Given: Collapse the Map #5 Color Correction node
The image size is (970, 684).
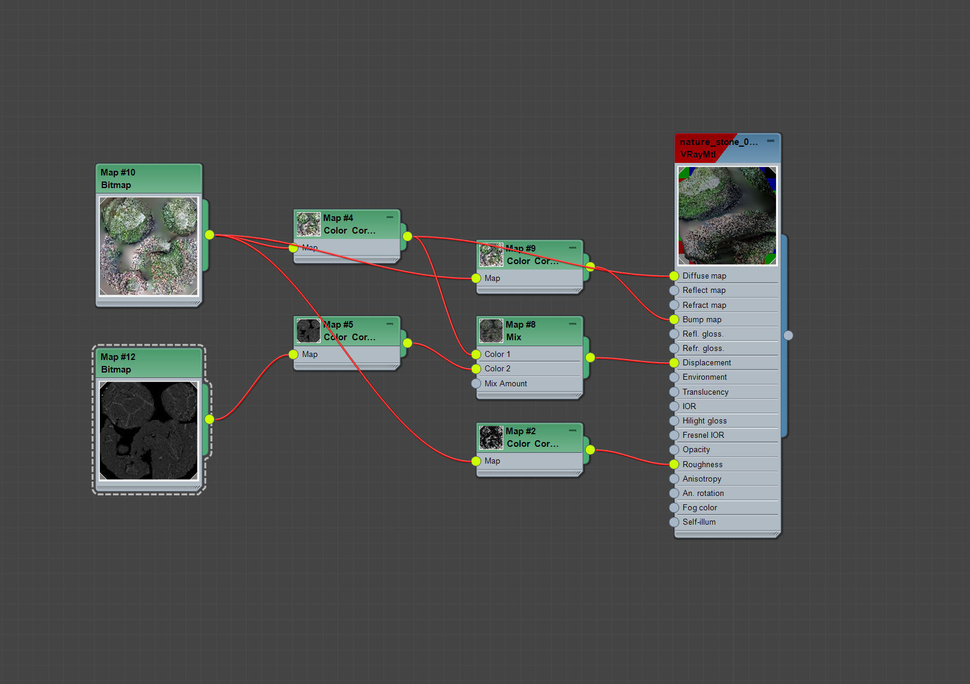Looking at the screenshot, I should tap(390, 323).
